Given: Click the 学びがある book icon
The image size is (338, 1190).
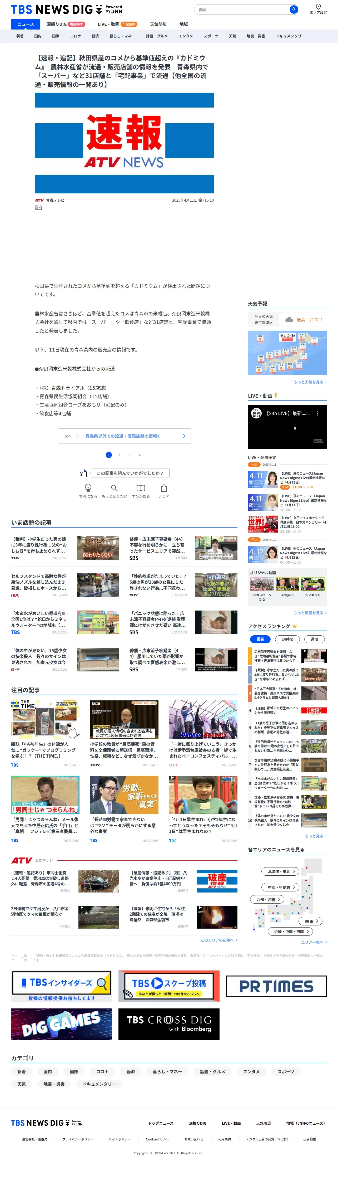Looking at the screenshot, I should 141,488.
